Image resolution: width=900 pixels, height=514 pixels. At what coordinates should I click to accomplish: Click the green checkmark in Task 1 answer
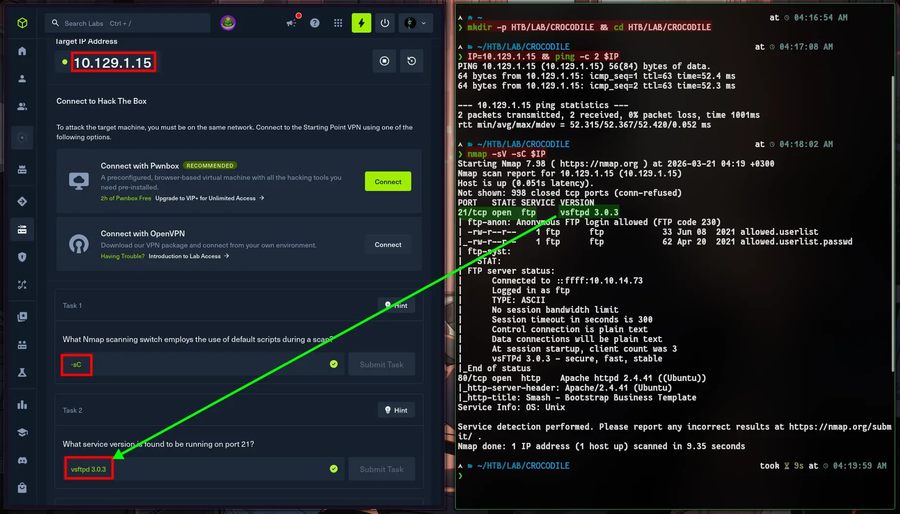click(334, 364)
